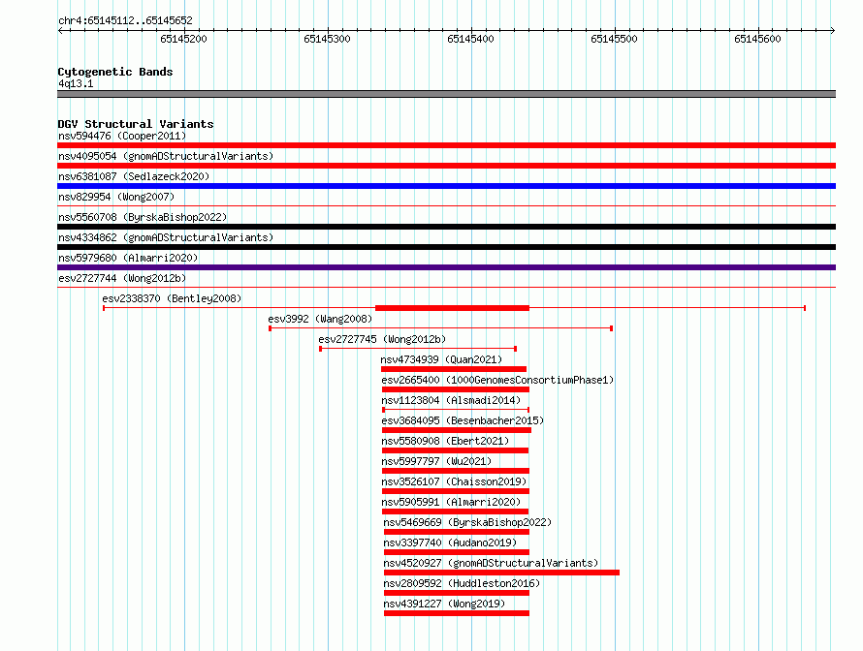Click the 65145400 ruler position
Image resolution: width=863 pixels, height=651 pixels.
click(x=470, y=39)
